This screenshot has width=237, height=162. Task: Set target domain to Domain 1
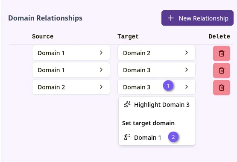coord(157,138)
